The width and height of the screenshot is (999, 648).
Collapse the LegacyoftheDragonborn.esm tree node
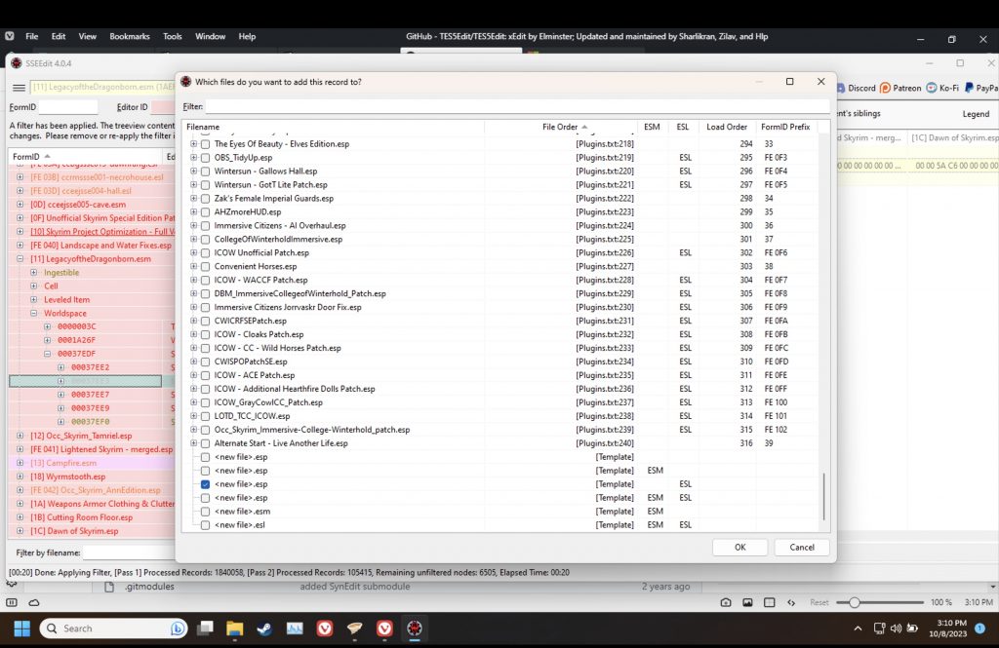click(x=21, y=259)
